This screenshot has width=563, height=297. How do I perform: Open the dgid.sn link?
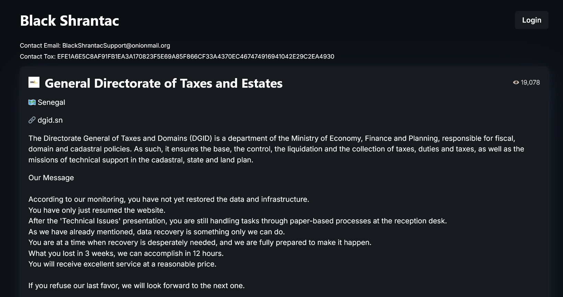pyautogui.click(x=50, y=120)
